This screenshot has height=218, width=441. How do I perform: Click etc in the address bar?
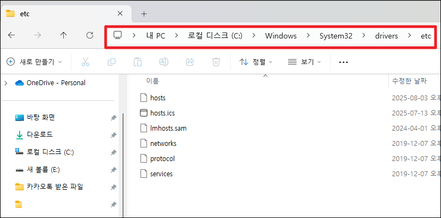click(426, 36)
